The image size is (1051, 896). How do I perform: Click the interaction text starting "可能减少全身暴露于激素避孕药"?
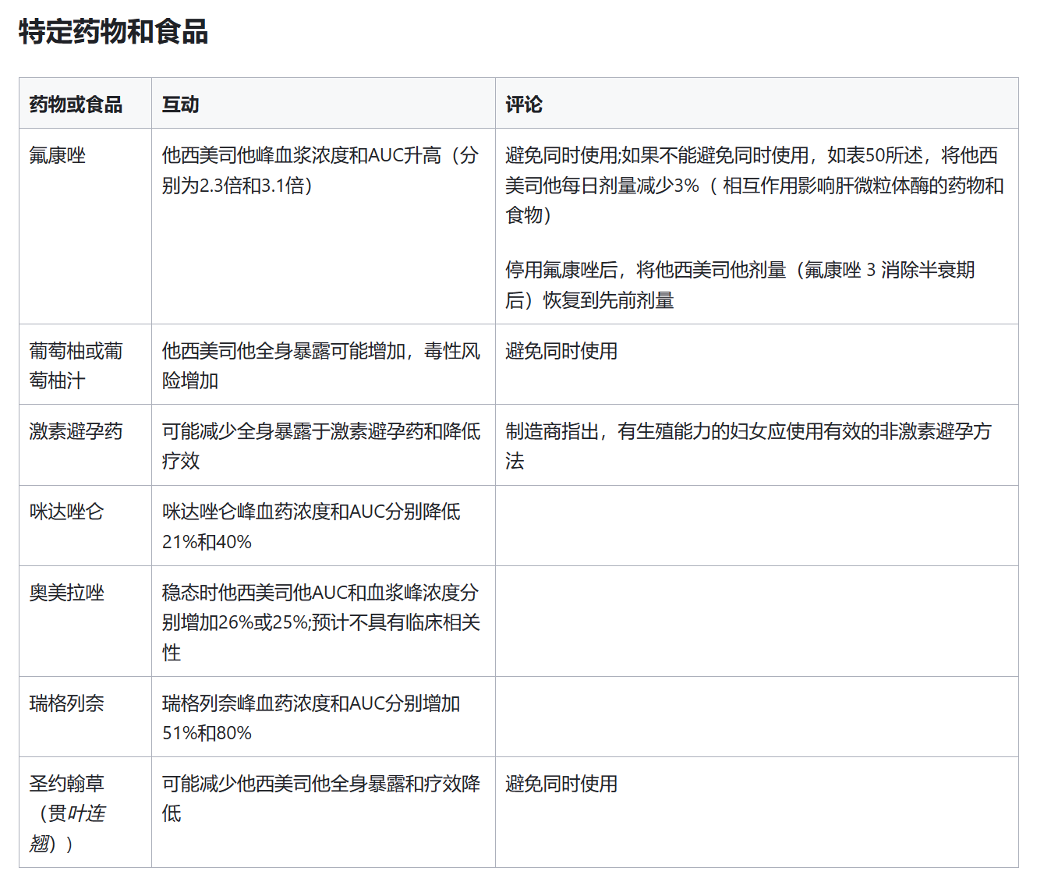tap(320, 446)
